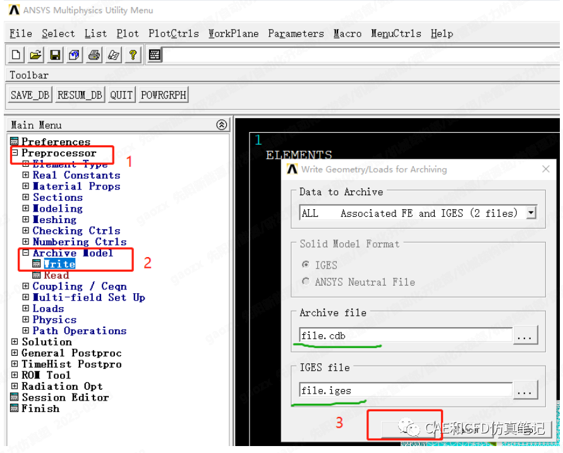563x453 pixels.
Task: Expand the Numbering Ctrls node
Action: coord(25,241)
